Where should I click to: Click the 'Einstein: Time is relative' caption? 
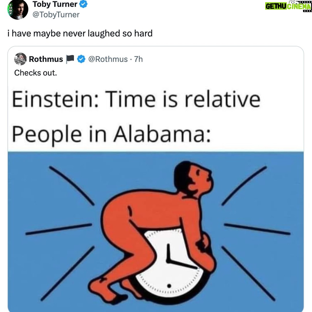point(136,99)
